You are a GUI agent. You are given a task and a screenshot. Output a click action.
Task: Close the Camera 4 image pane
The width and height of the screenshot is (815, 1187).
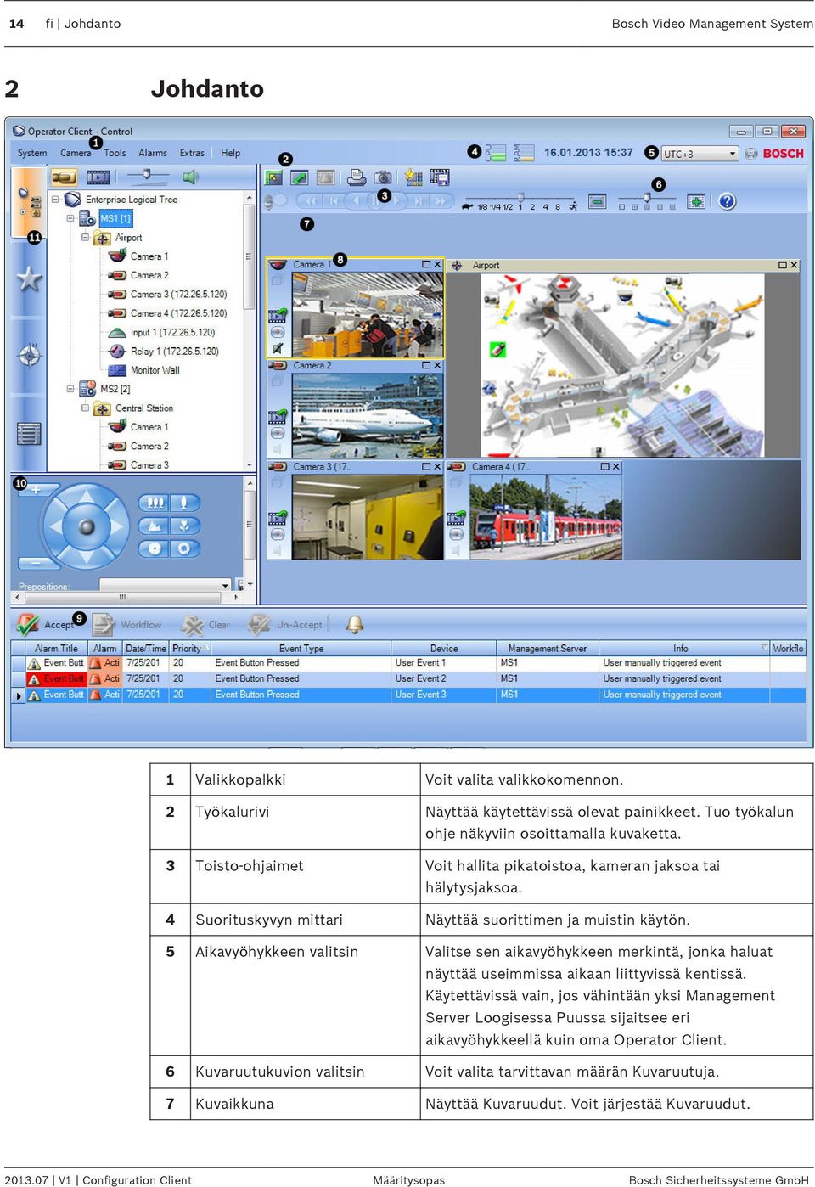tap(615, 466)
